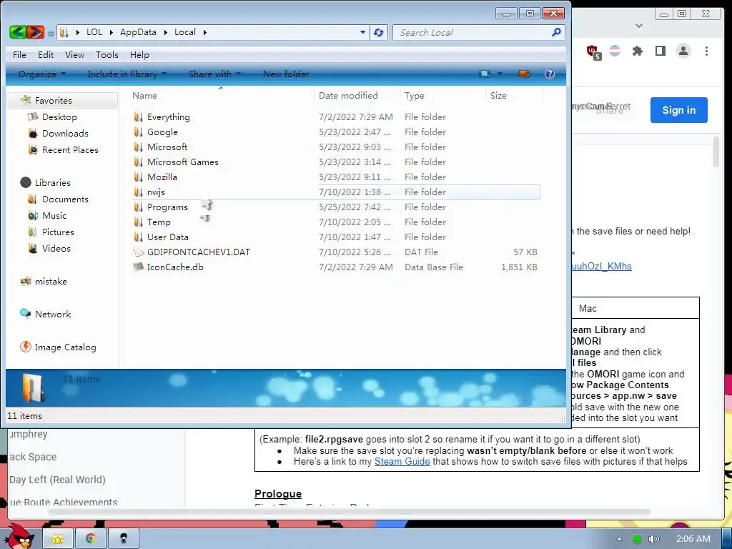Viewport: 732px width, 549px height.
Task: Open Share with dropdown
Action: (x=214, y=74)
